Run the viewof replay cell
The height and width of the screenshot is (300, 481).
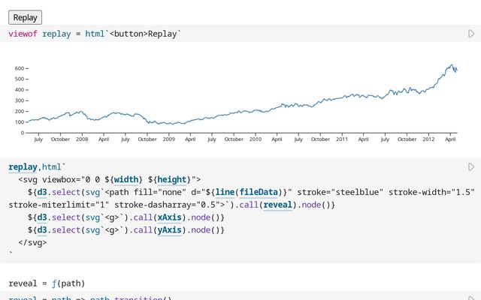471,34
